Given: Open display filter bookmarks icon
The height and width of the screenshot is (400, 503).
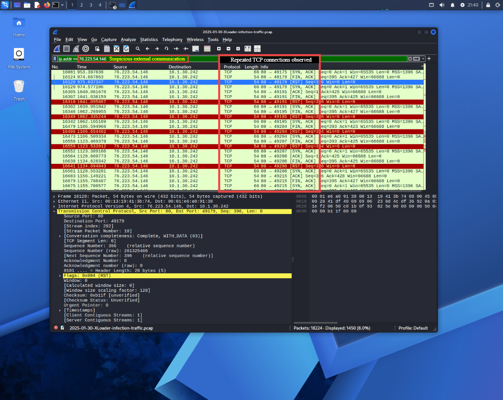Looking at the screenshot, I should pos(55,59).
